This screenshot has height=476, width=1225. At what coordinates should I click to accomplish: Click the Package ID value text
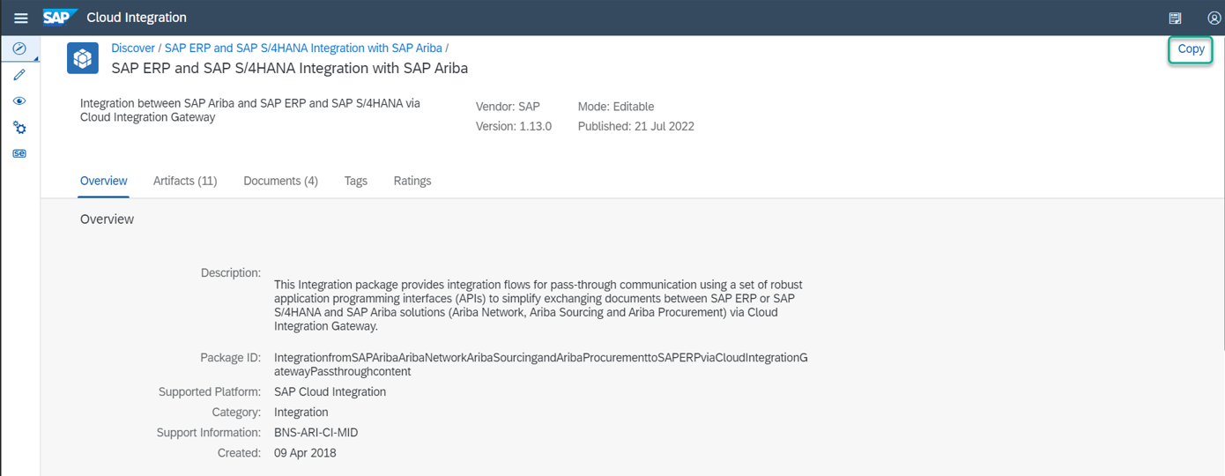540,365
